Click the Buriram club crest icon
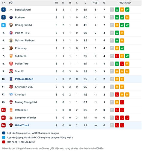The width and height of the screenshot is (142, 151). (x=11, y=17)
